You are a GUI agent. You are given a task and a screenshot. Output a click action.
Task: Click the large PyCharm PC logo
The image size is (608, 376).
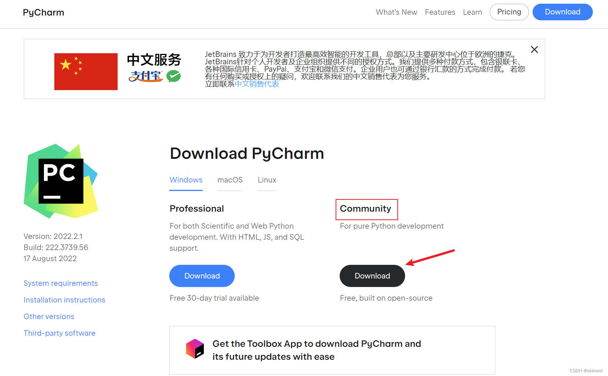pyautogui.click(x=61, y=181)
